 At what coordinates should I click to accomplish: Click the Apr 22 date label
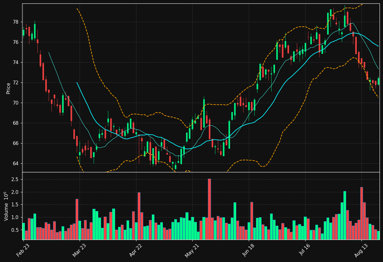[136, 250]
